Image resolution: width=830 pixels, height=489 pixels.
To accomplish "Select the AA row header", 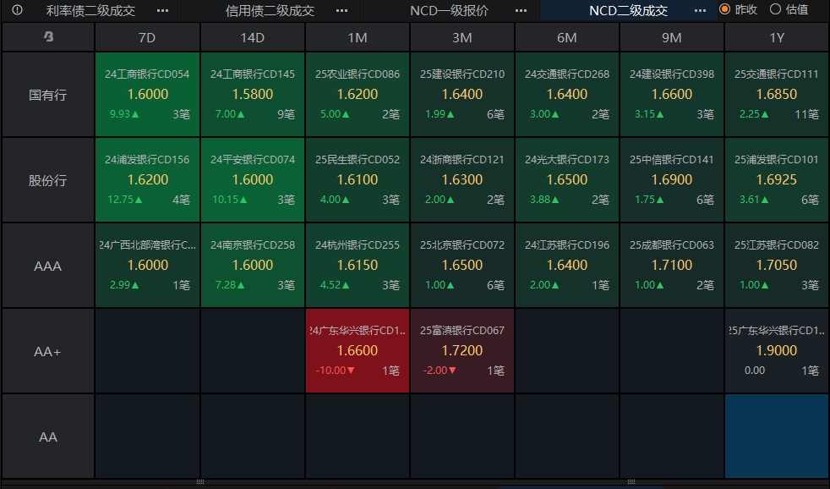I will coord(48,437).
